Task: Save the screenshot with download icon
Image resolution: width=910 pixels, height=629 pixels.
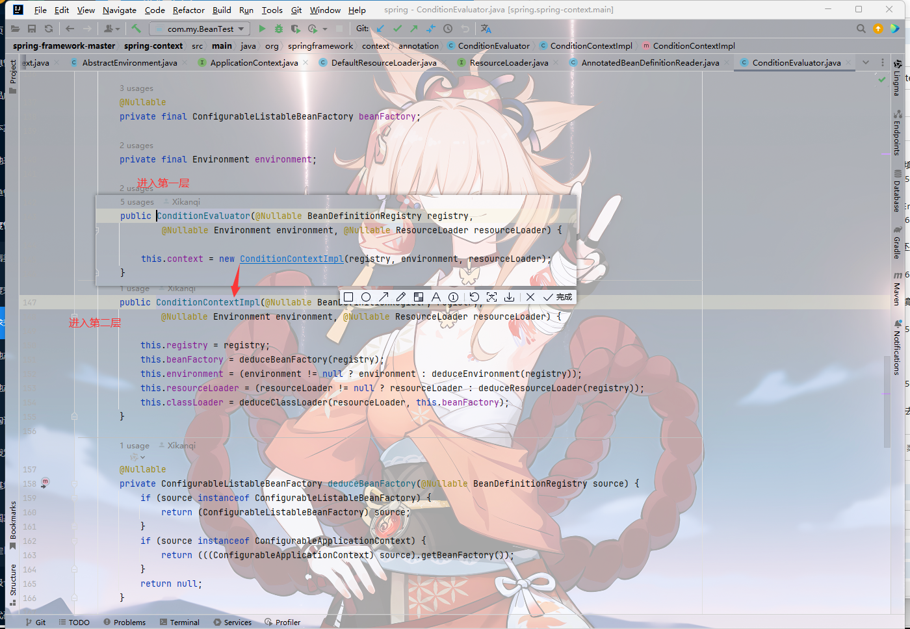Action: tap(510, 297)
